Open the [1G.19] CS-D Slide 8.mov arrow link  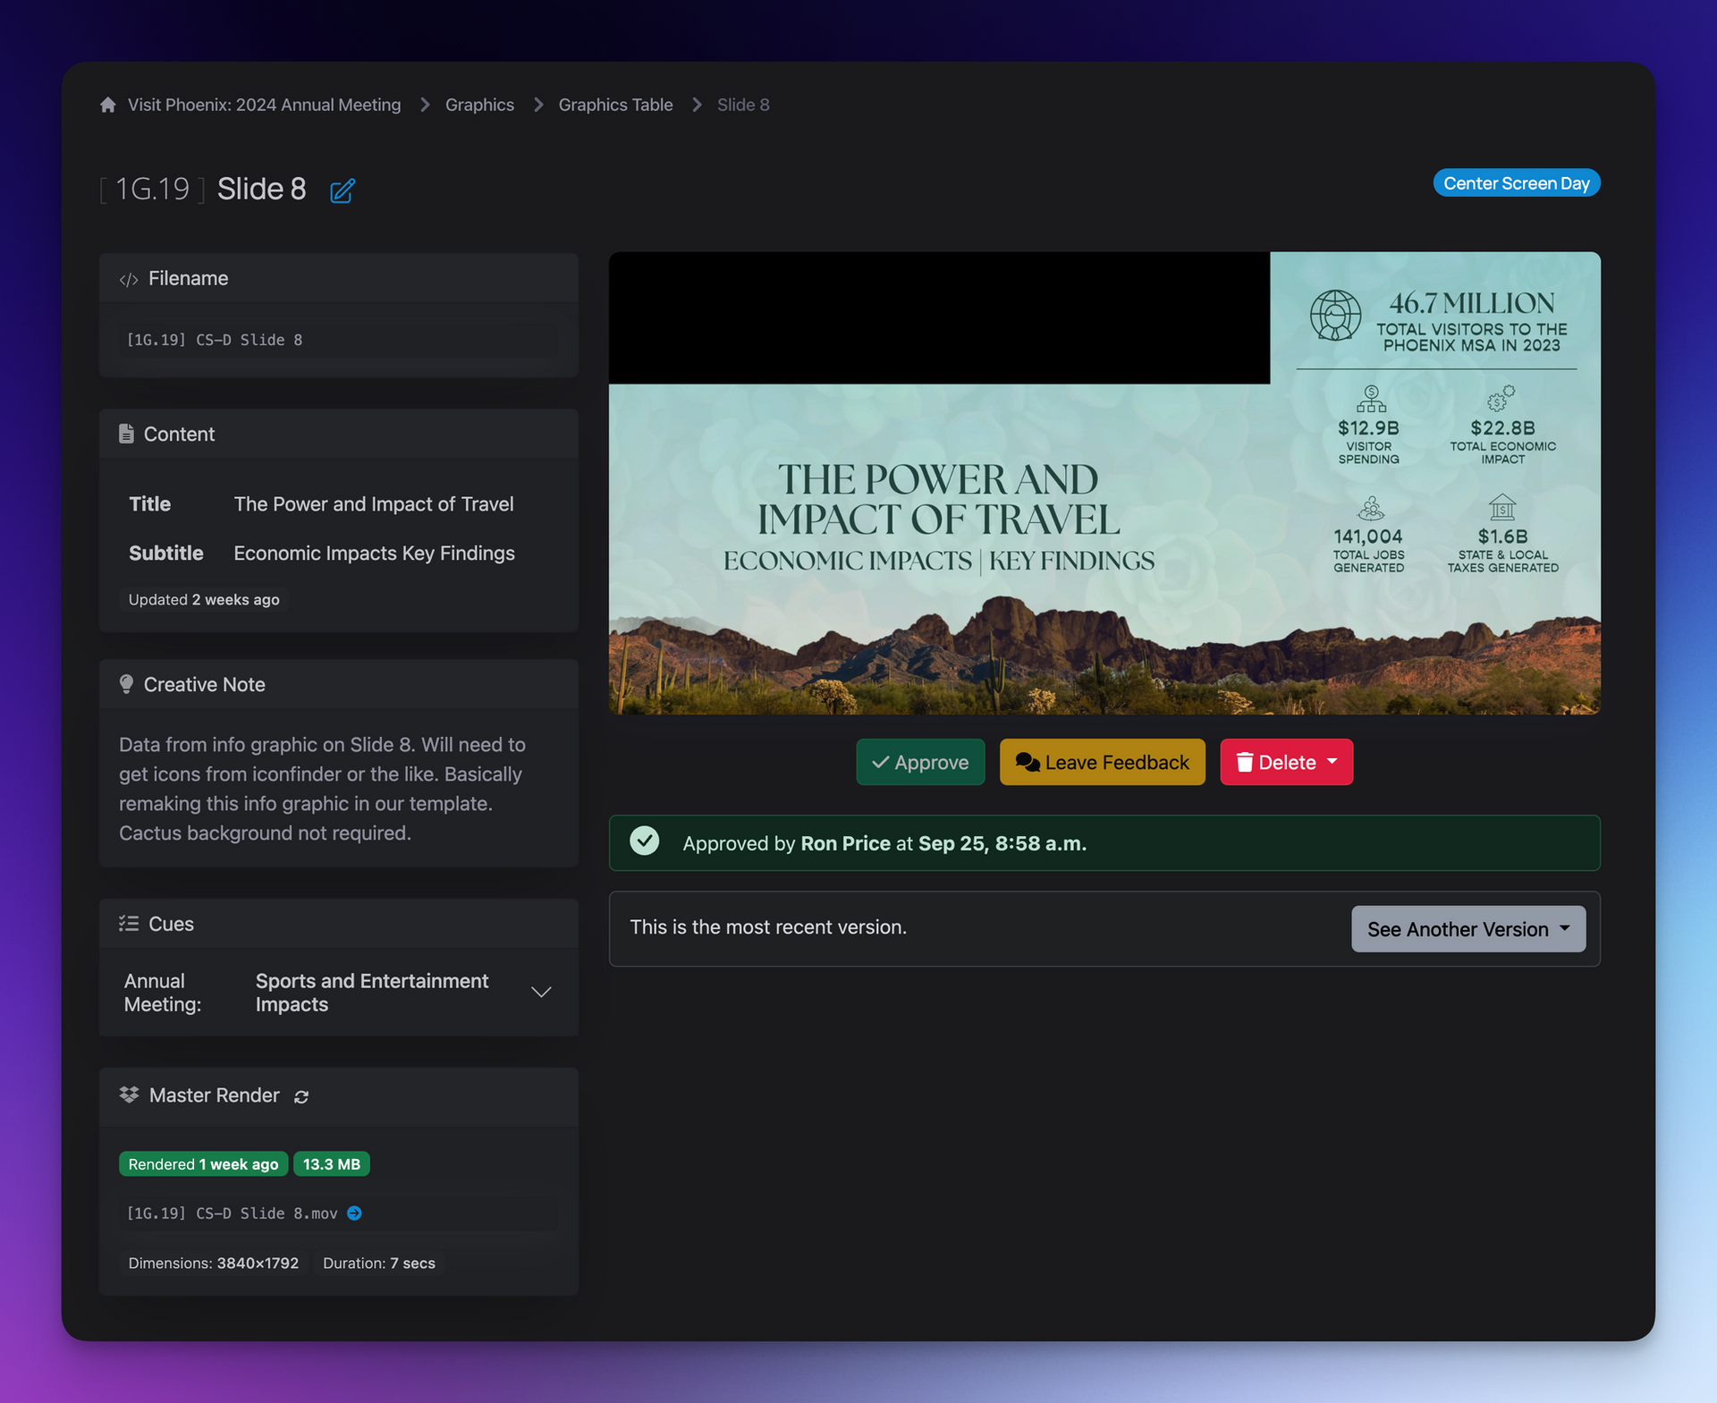[x=355, y=1213]
